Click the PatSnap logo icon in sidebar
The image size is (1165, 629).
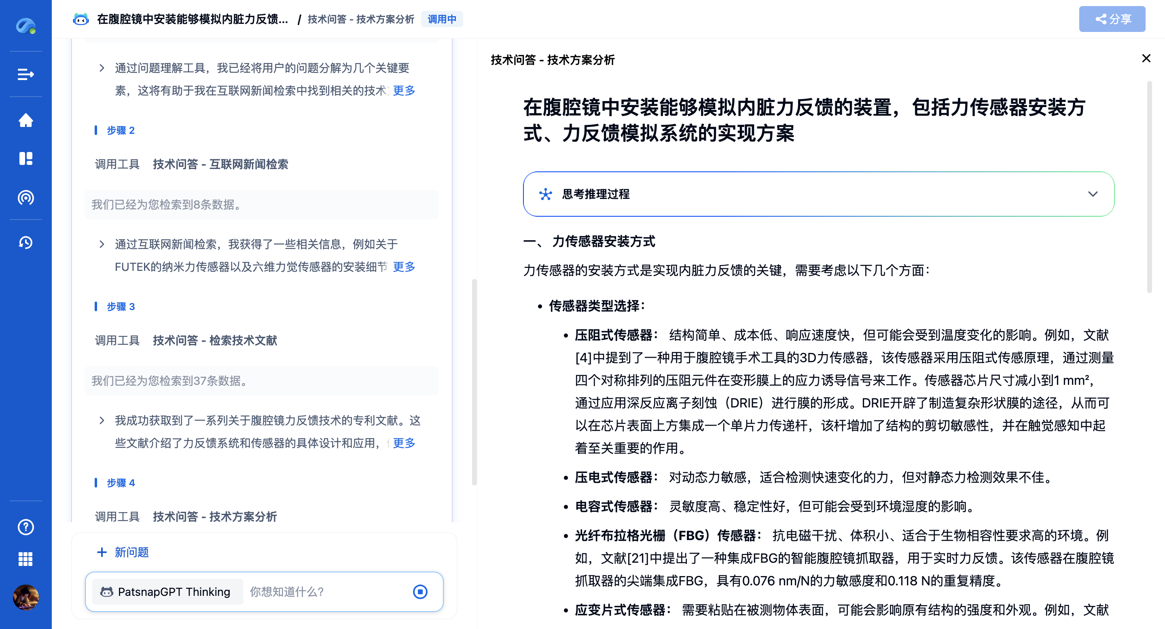(26, 26)
